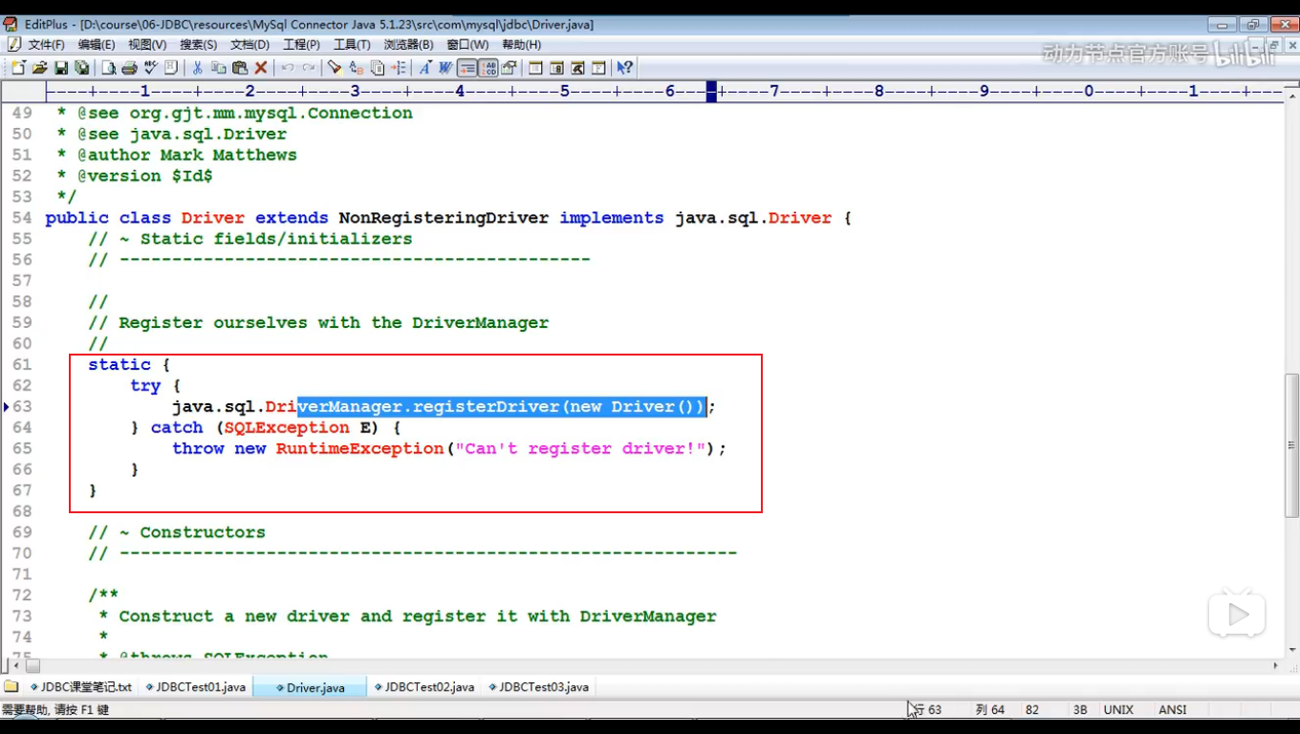
Task: Click the word NonRegisteringDriver in line 54
Action: point(444,218)
